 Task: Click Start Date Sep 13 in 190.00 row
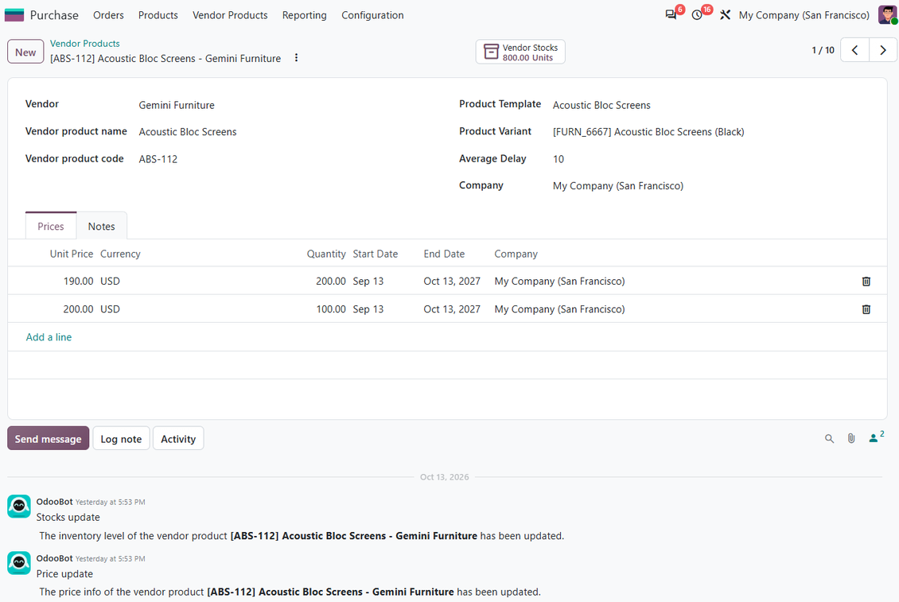click(x=368, y=282)
